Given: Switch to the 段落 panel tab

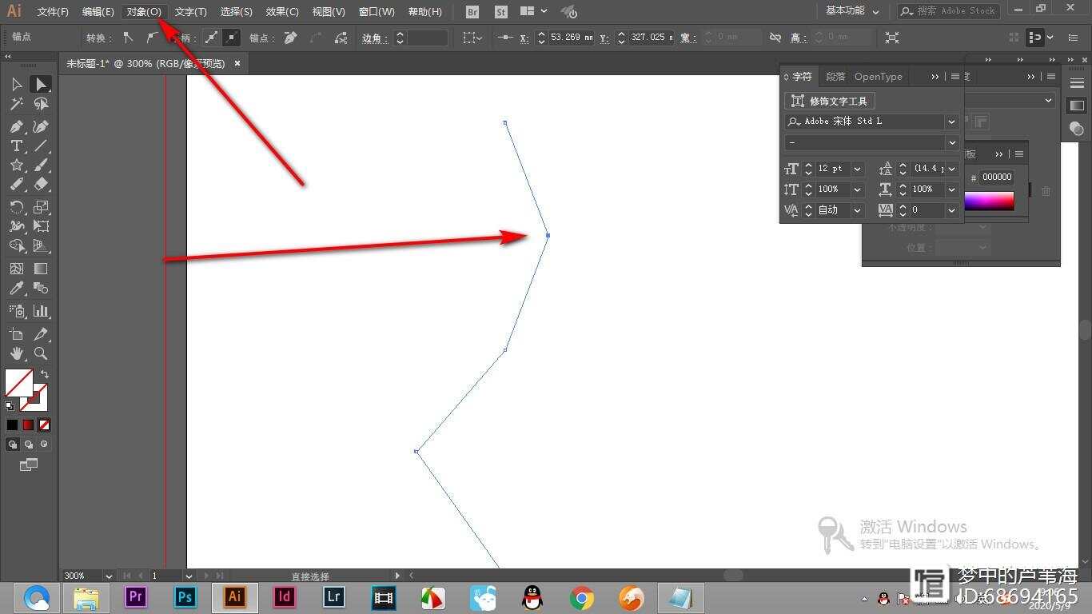Looking at the screenshot, I should [835, 77].
